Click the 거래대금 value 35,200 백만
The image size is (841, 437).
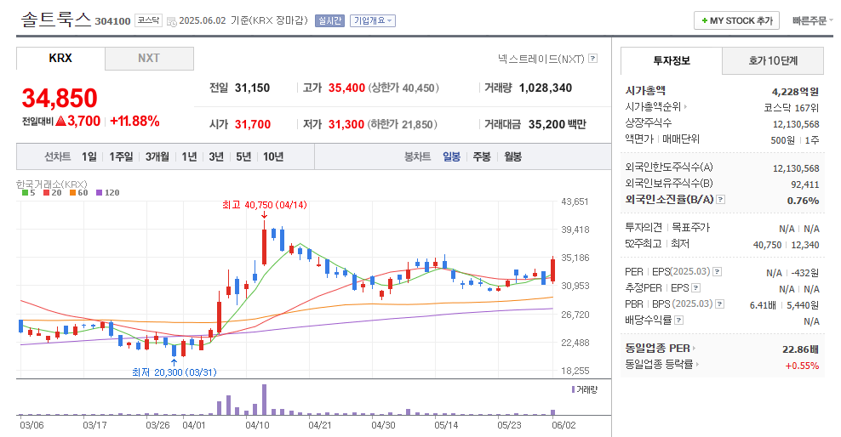(x=558, y=124)
